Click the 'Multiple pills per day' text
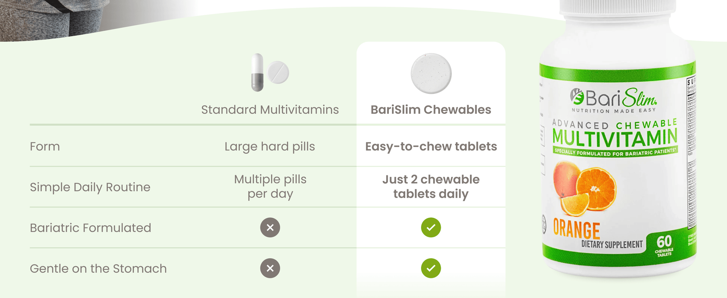 click(270, 187)
